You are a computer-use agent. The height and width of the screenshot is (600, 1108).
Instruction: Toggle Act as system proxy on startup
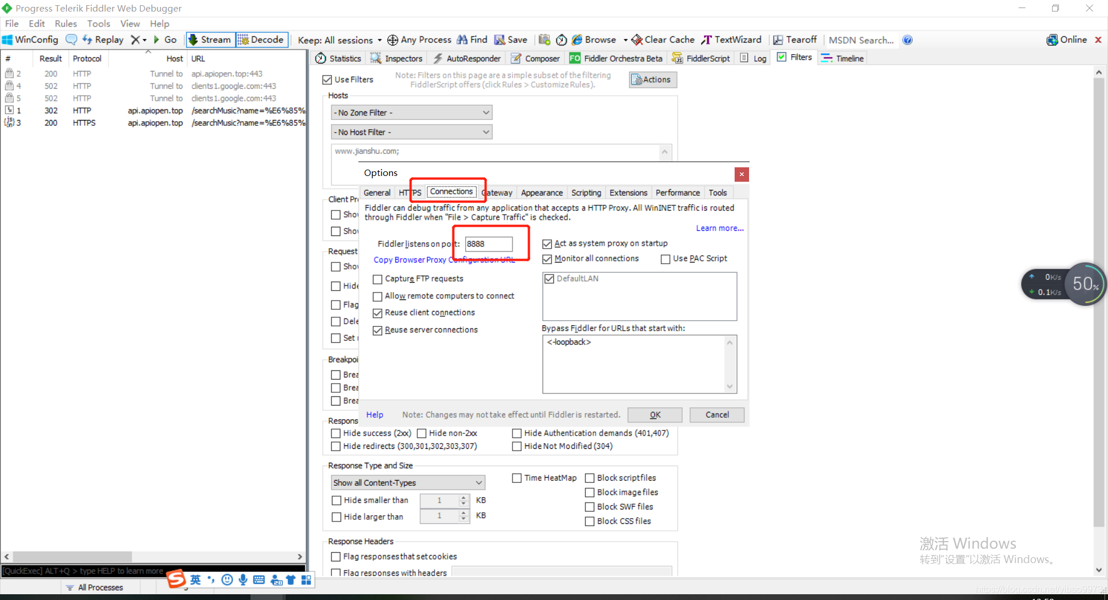(x=547, y=244)
